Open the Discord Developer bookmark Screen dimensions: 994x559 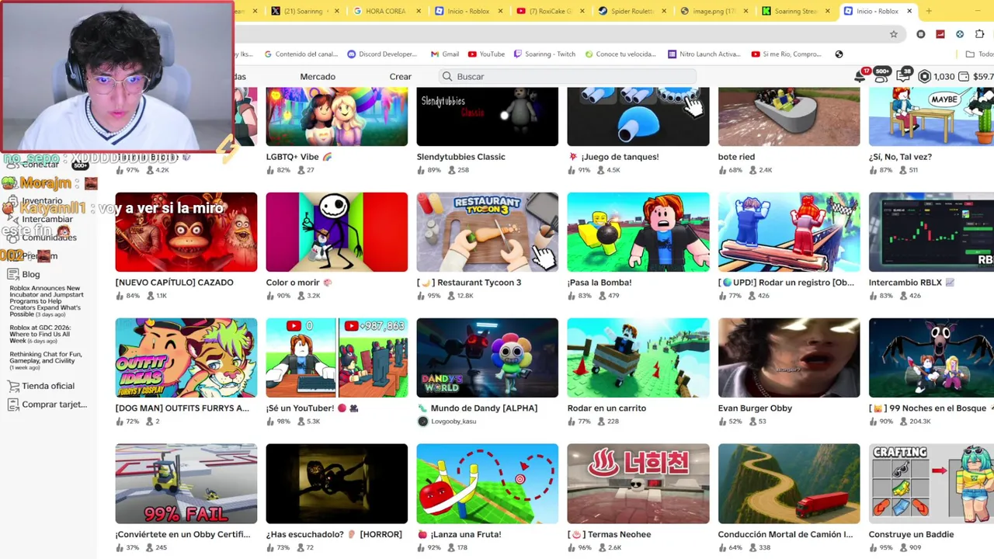click(x=382, y=54)
